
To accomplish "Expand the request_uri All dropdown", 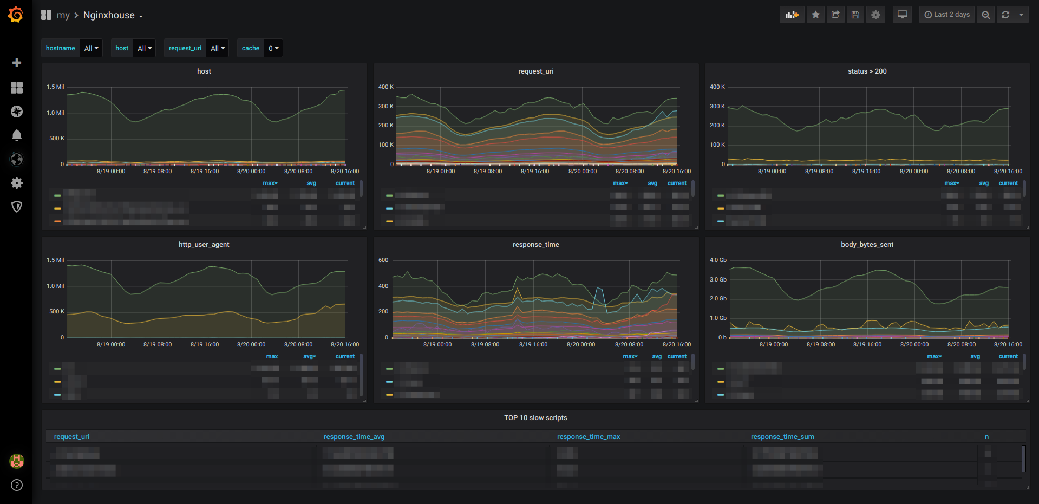I will tap(218, 48).
